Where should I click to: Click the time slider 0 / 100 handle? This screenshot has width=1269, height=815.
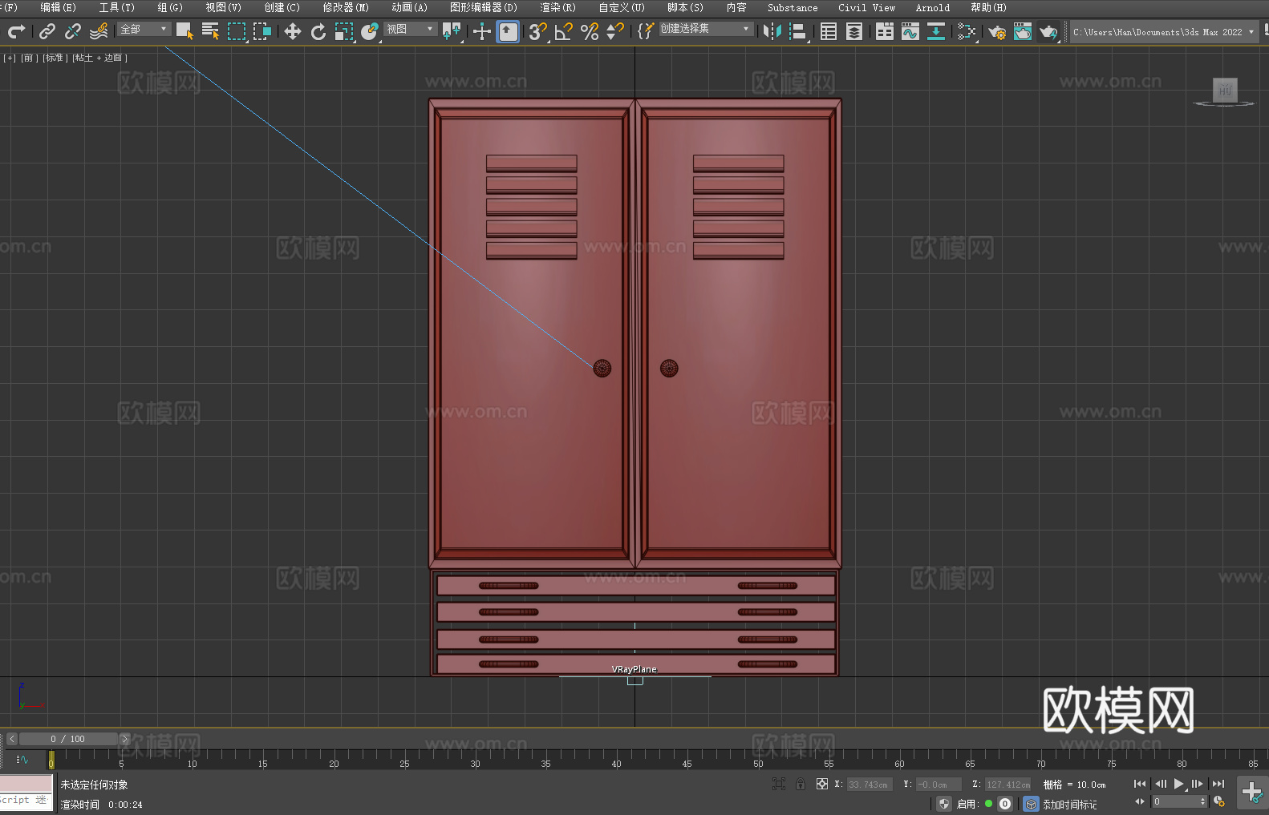[68, 739]
